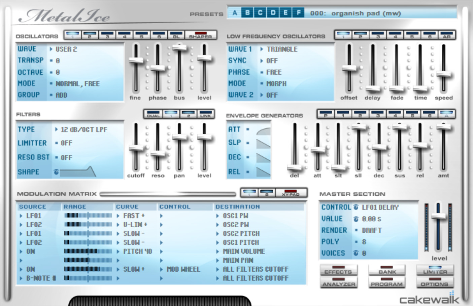Select preset bank F
This screenshot has height=306, width=473.
[298, 13]
